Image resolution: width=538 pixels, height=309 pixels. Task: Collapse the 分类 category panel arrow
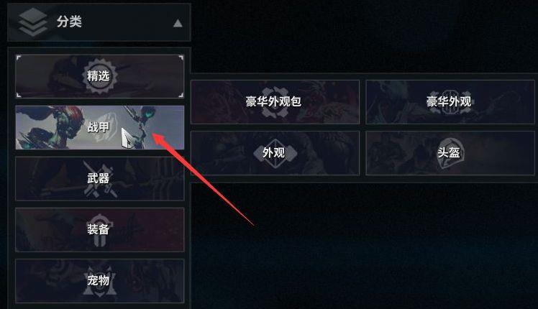tap(178, 23)
